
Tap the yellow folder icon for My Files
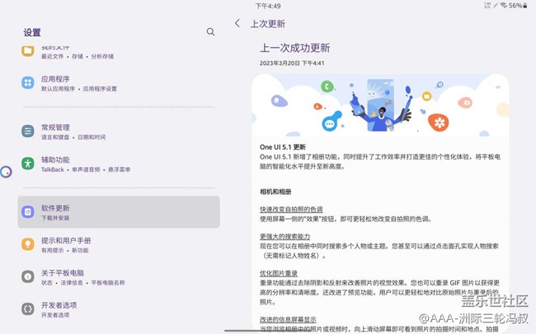(28, 51)
